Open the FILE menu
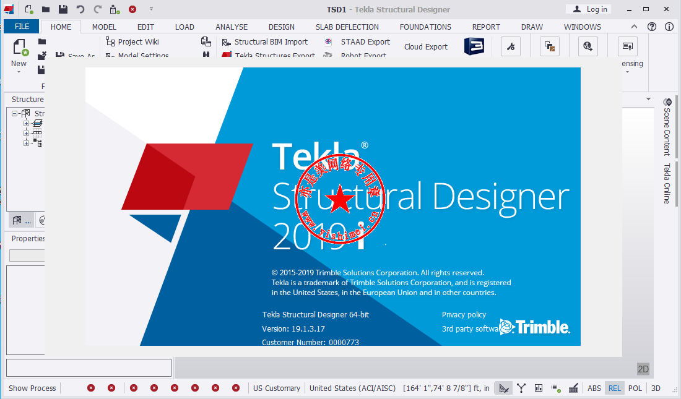Viewport: 681px width, 399px height. (x=22, y=27)
